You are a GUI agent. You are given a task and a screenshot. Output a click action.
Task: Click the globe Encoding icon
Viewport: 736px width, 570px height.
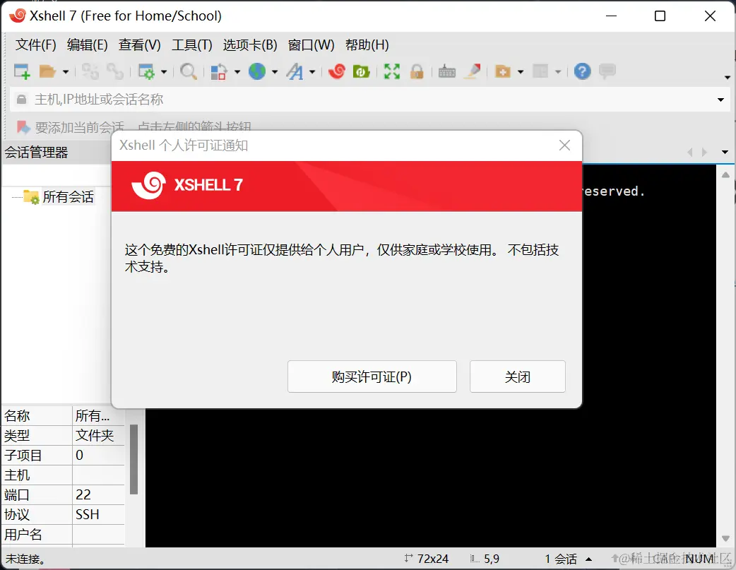point(257,71)
